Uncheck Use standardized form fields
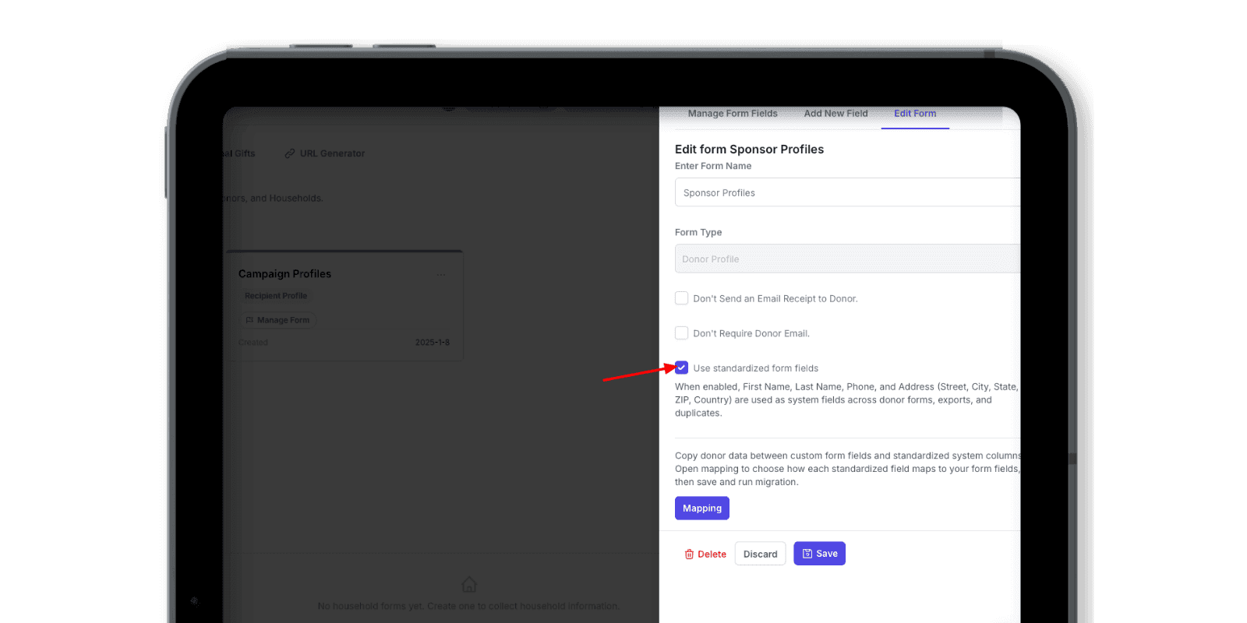1247x623 pixels. (681, 367)
